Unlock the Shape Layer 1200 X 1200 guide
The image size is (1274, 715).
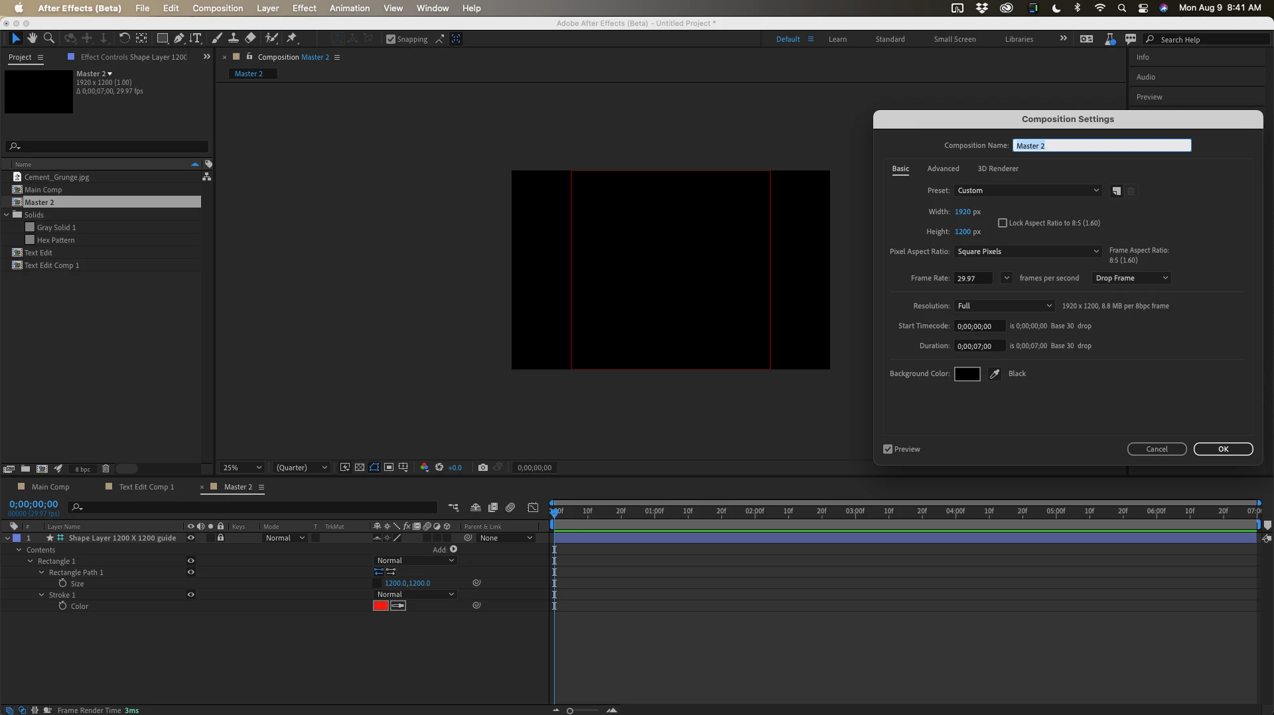[221, 538]
